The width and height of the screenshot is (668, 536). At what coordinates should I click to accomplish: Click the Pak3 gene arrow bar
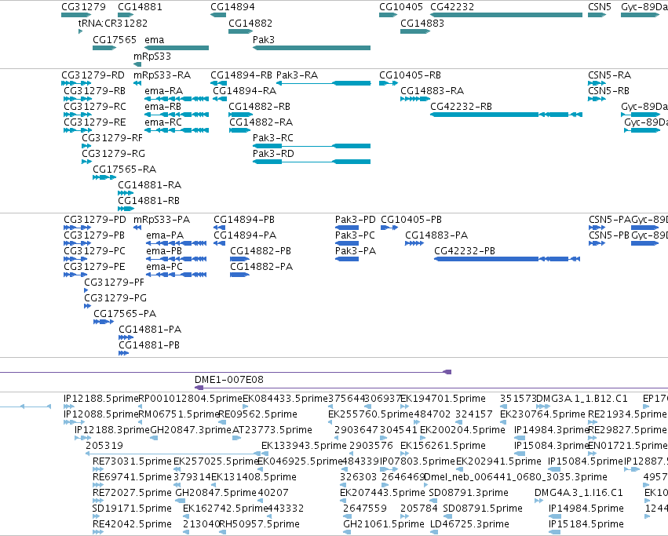312,48
